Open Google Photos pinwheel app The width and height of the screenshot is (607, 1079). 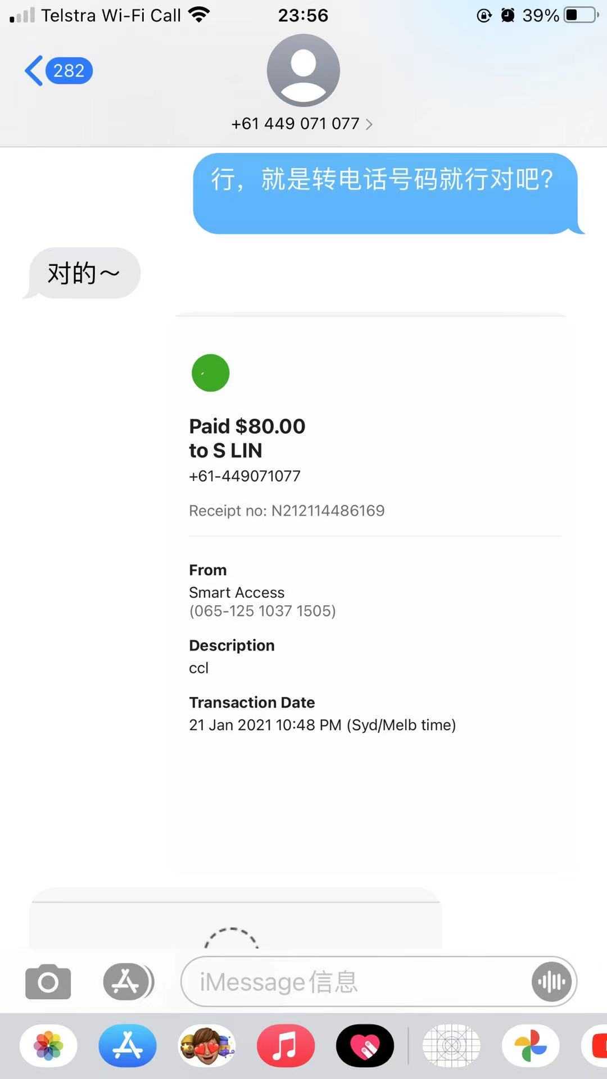pyautogui.click(x=531, y=1046)
